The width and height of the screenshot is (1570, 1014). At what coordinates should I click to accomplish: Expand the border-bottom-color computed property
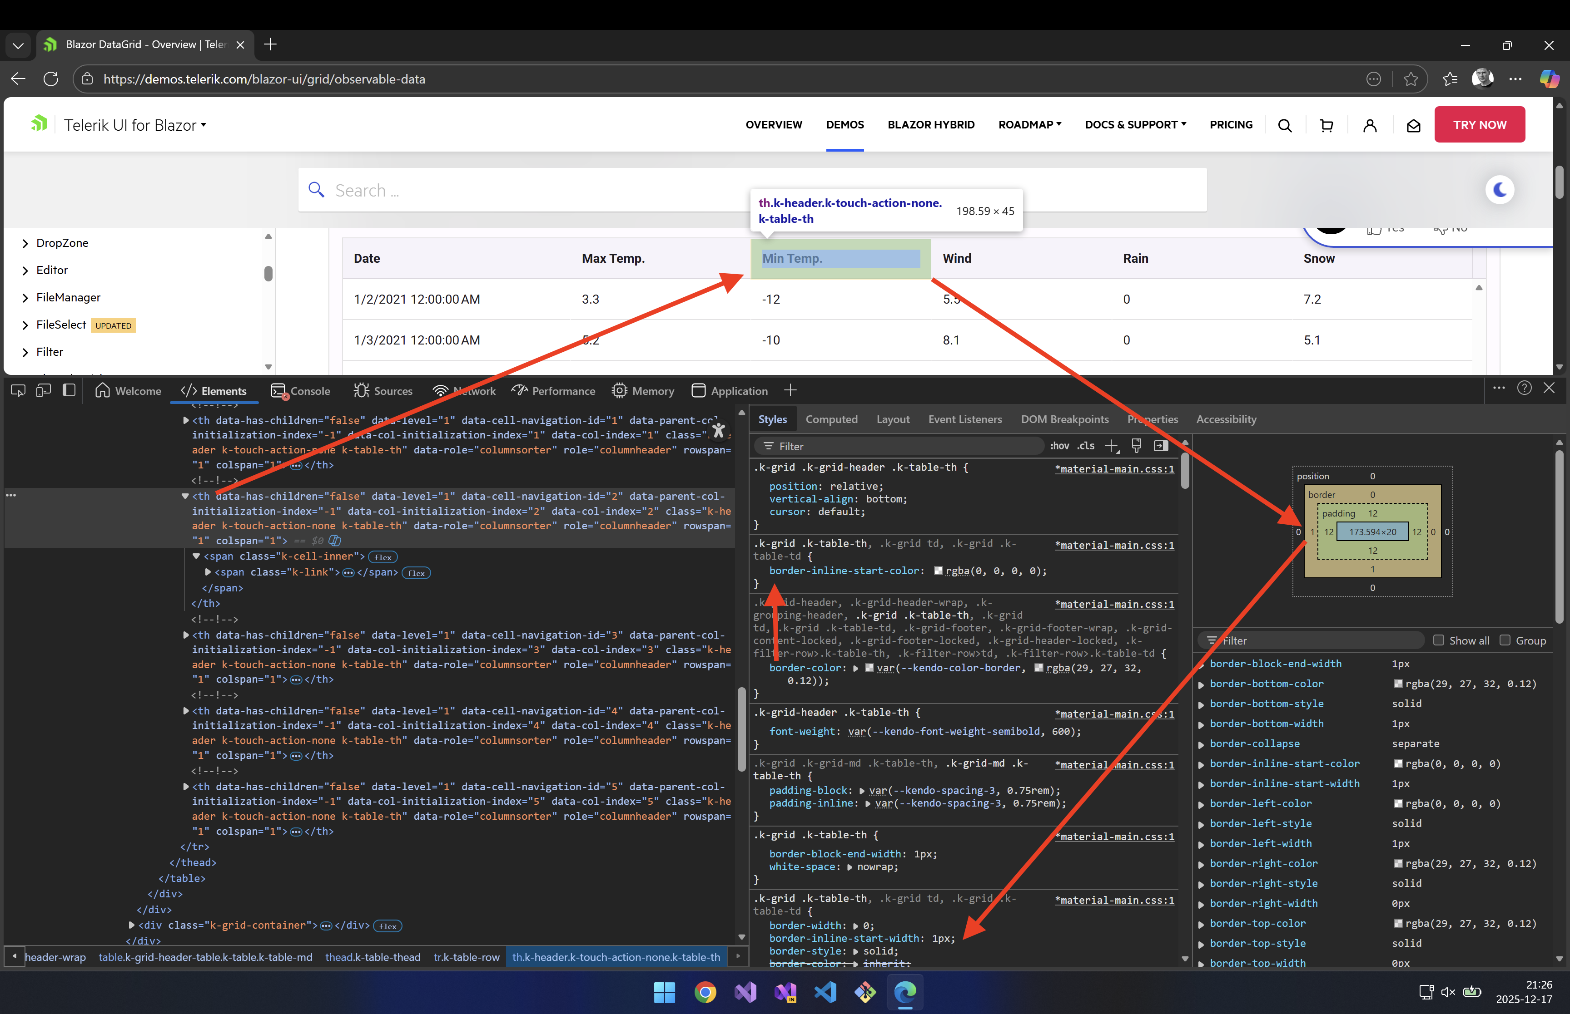coord(1201,684)
